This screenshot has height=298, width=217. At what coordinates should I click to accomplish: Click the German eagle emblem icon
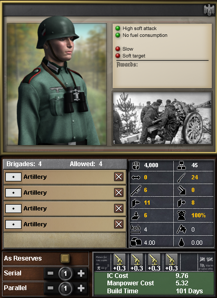209,10
